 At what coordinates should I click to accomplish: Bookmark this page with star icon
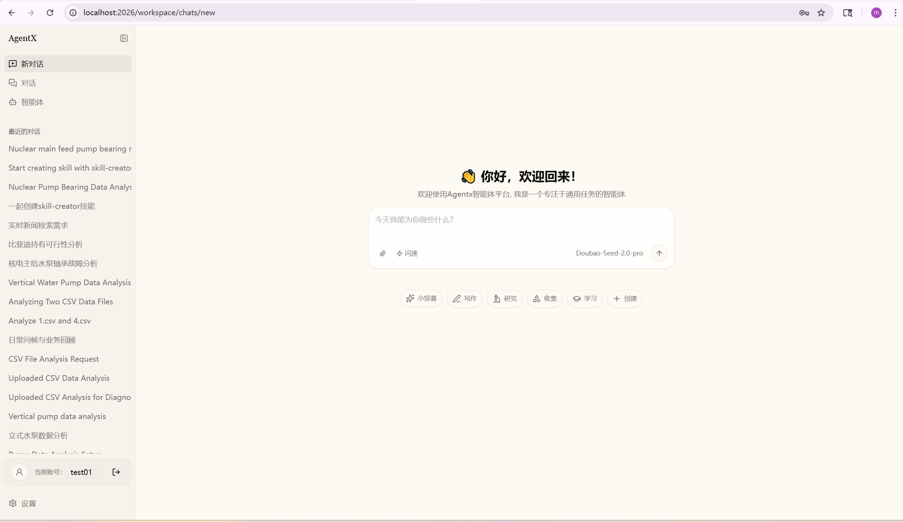click(x=821, y=13)
